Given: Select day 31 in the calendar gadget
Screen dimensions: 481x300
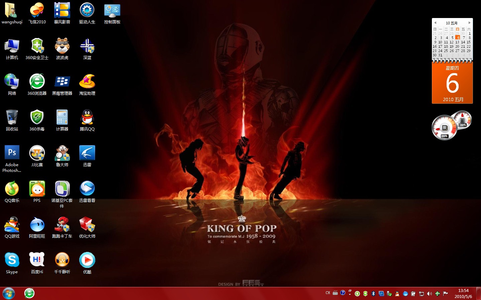Looking at the screenshot, I should [x=440, y=55].
